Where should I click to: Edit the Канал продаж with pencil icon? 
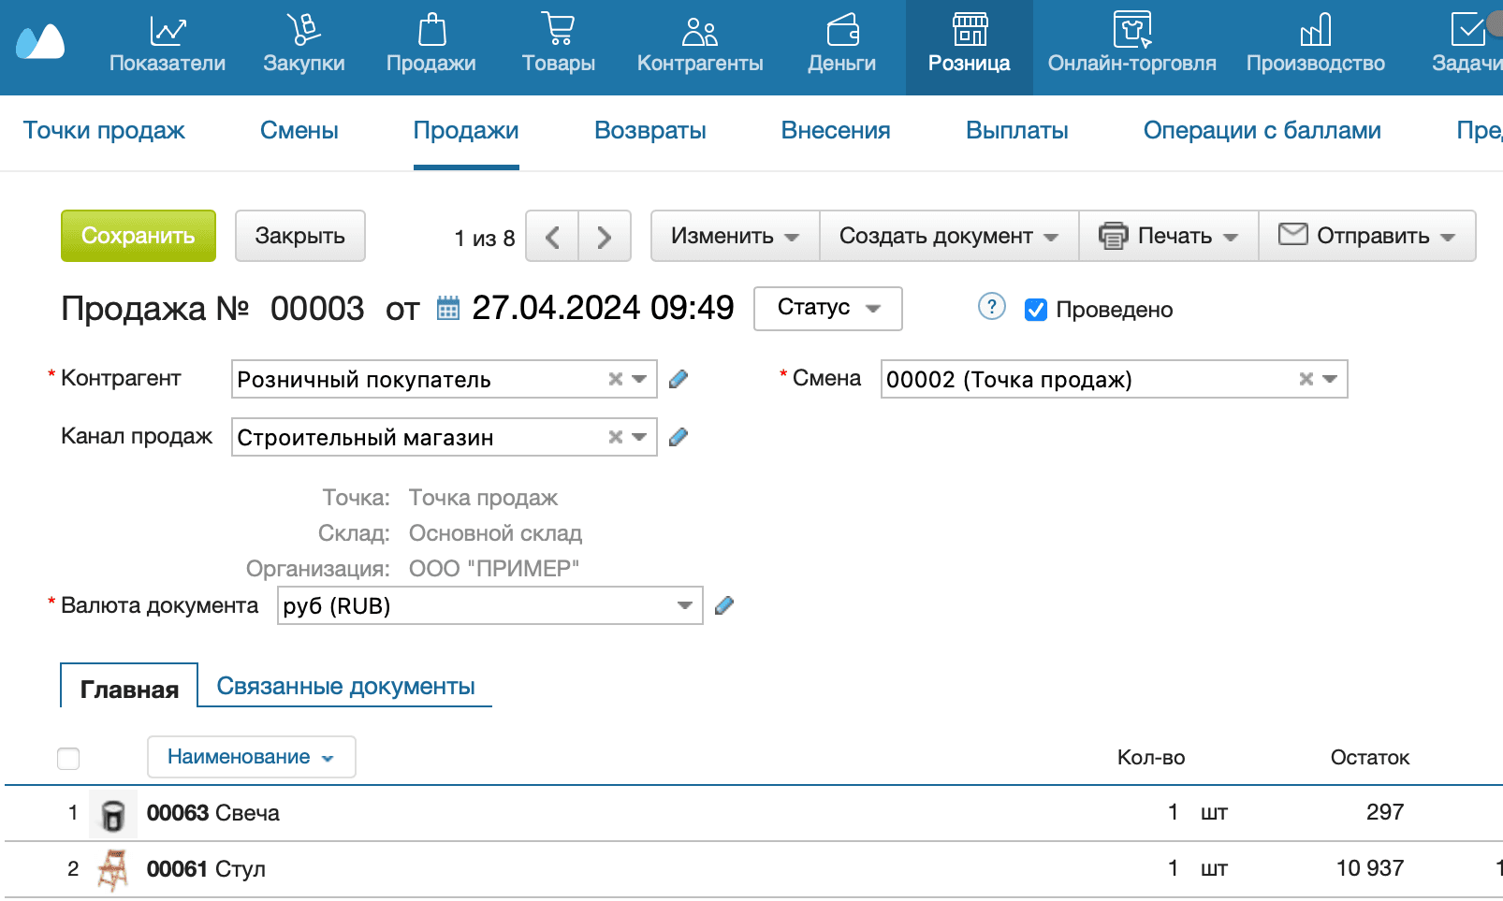pos(679,437)
